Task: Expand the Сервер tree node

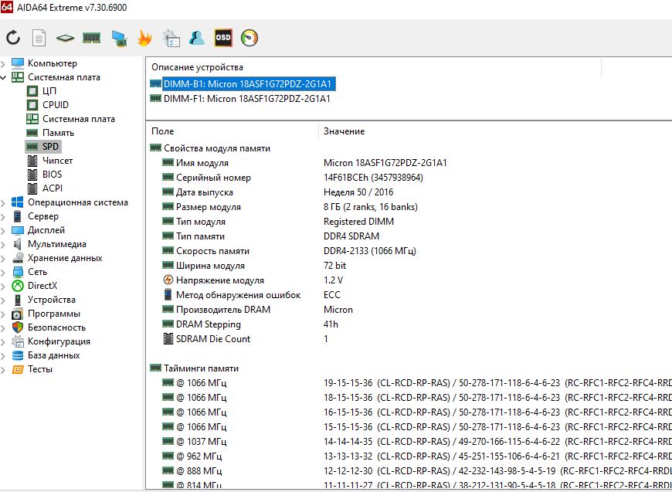Action: [3, 216]
